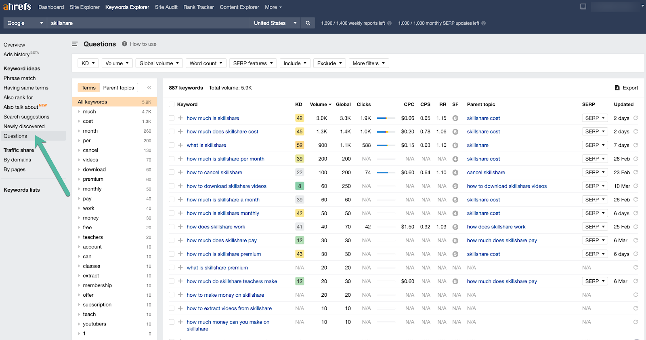Image resolution: width=646 pixels, height=340 pixels.
Task: Open the hamburger menu beside Questions
Action: 75,44
